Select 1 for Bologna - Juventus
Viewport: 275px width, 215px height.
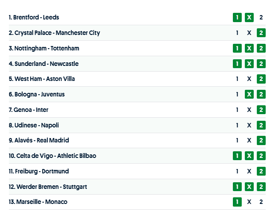point(237,94)
